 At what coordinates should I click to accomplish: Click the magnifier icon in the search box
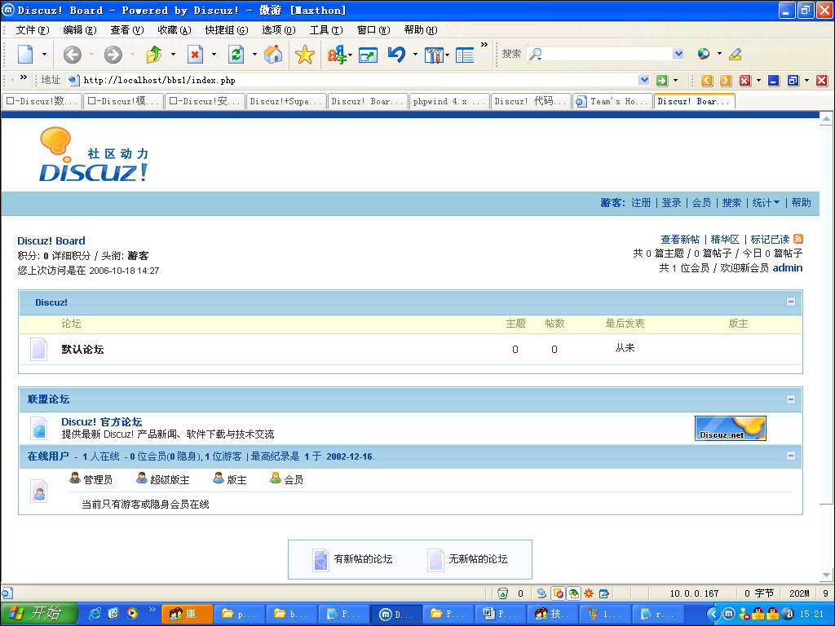click(x=535, y=54)
